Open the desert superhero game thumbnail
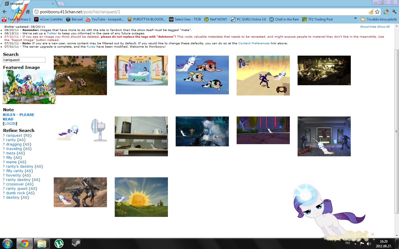Image resolution: width=399 pixels, height=249 pixels. click(263, 76)
